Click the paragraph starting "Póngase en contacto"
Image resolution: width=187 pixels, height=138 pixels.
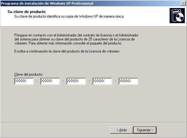(76, 39)
